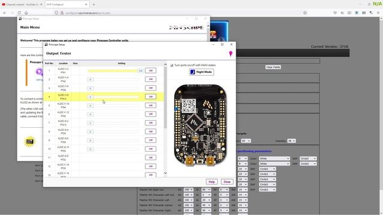The image size is (383, 215).
Task: Open the browser hamburger menu
Action: click(x=378, y=13)
